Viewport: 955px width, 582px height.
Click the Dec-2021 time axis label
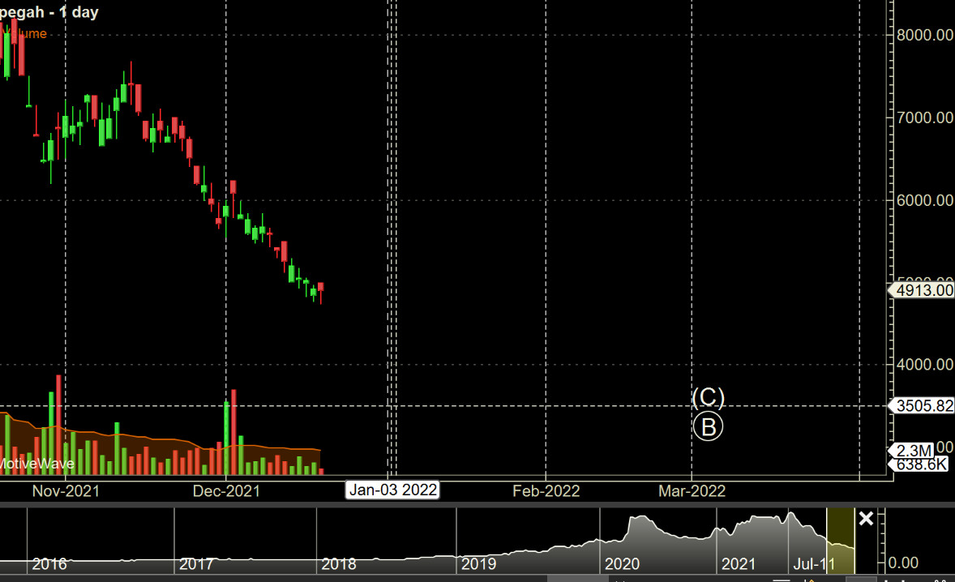click(x=226, y=490)
